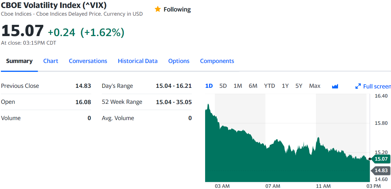Go to the Historical Data tab

click(138, 61)
